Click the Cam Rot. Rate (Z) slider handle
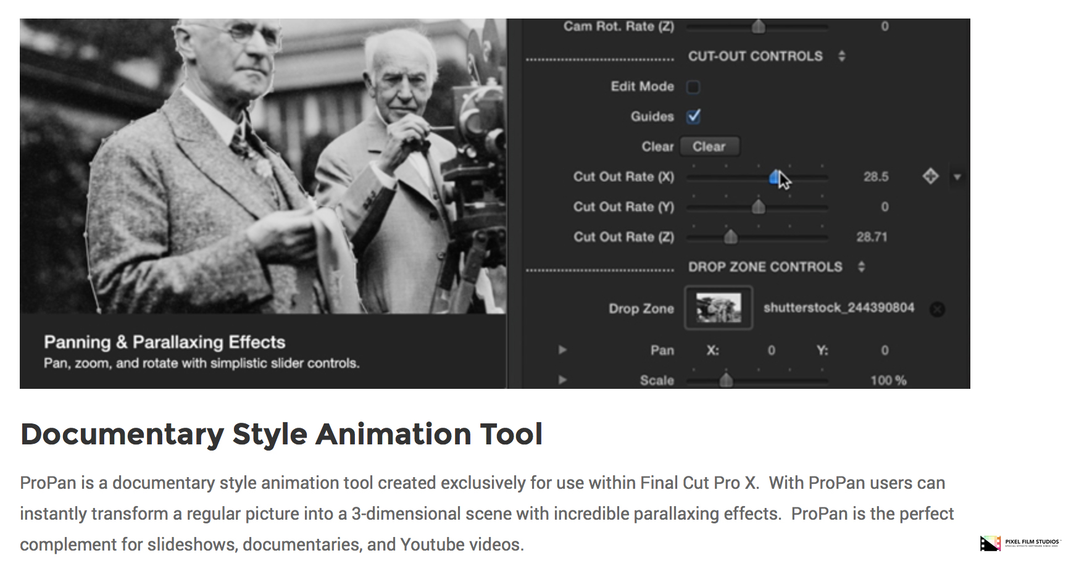 [758, 27]
